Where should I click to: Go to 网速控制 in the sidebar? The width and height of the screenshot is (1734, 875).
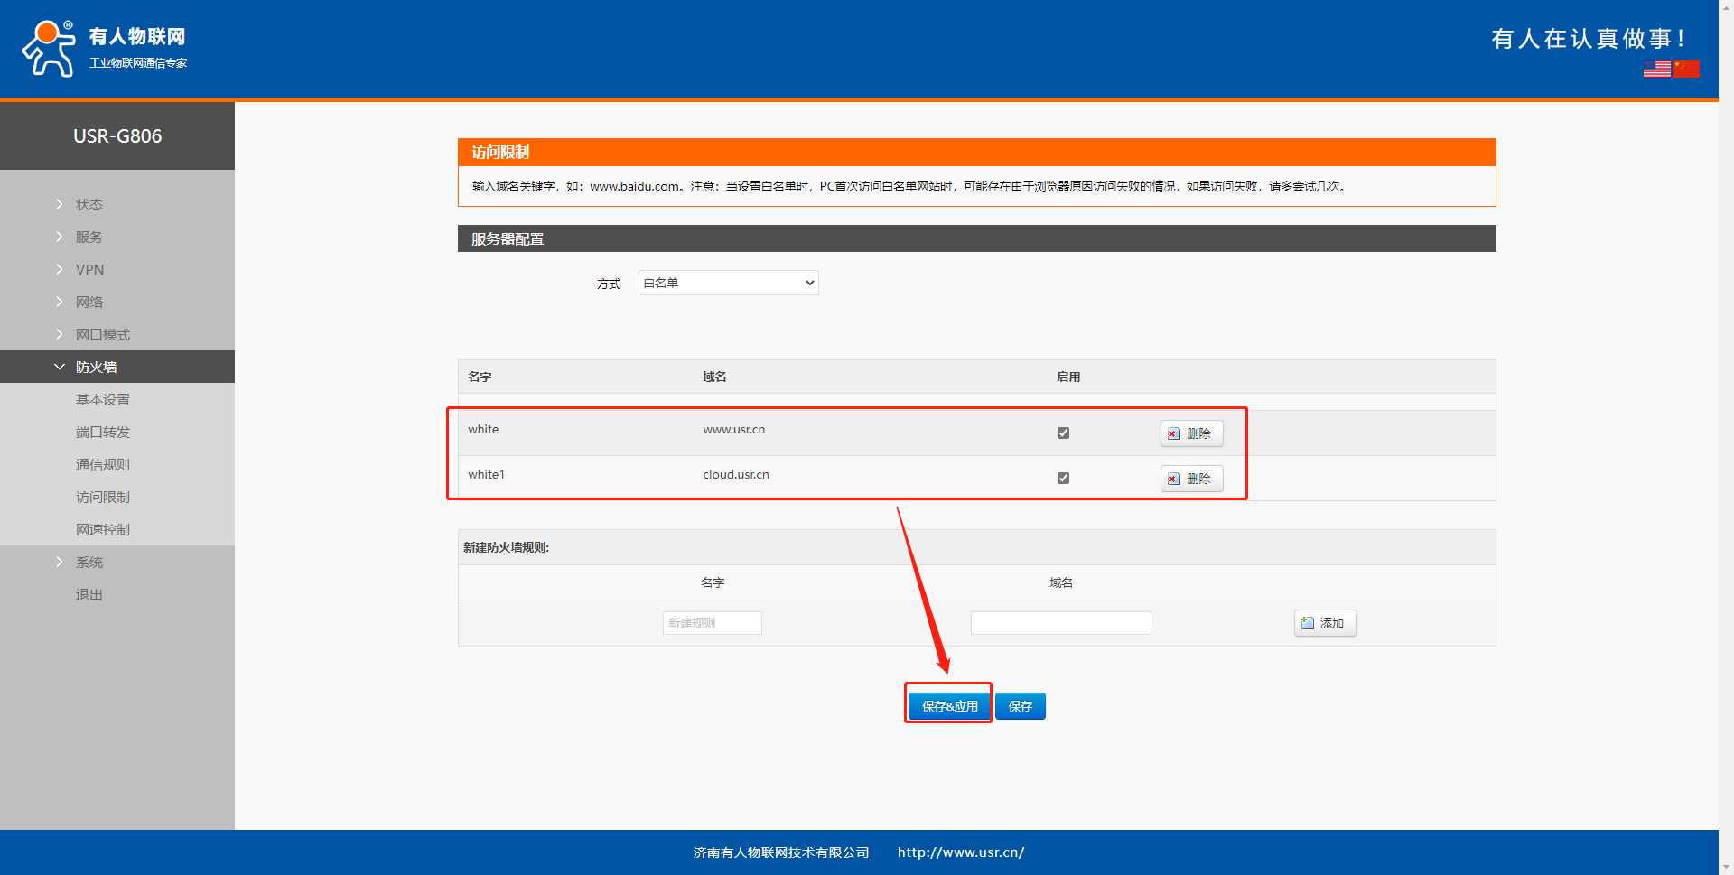[103, 530]
